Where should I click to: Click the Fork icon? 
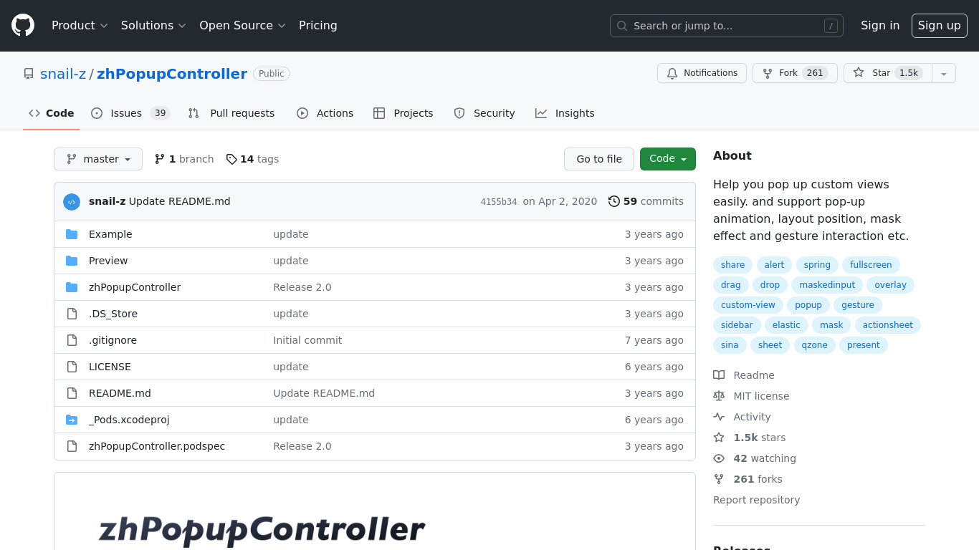pyautogui.click(x=768, y=73)
